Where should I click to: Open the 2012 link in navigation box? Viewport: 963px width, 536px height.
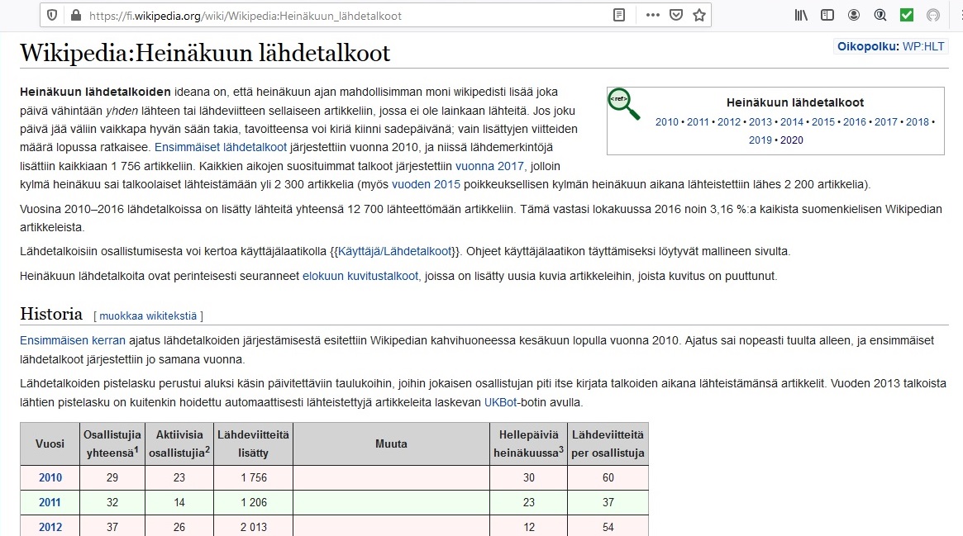coord(729,122)
